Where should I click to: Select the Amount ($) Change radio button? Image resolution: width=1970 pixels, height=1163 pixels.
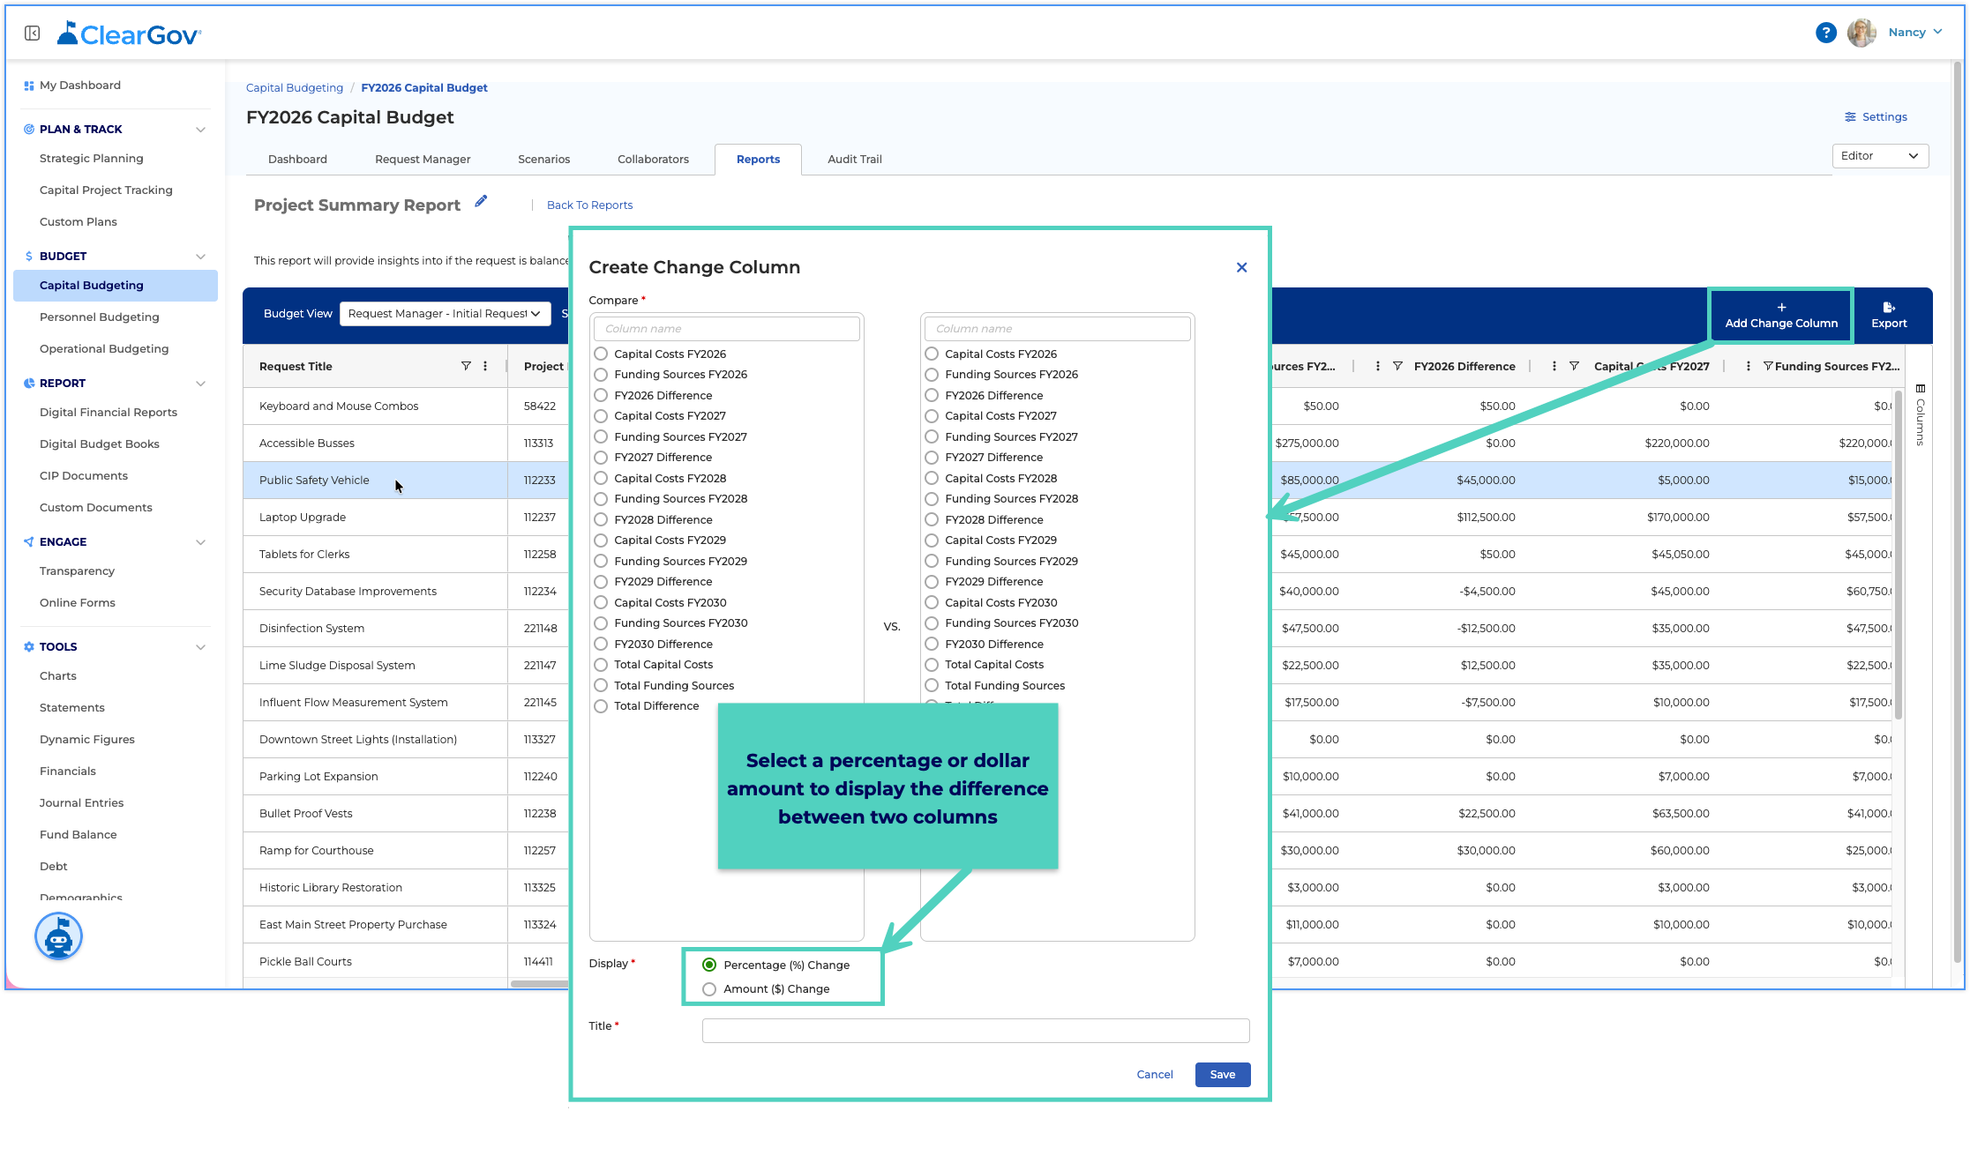pyautogui.click(x=709, y=989)
